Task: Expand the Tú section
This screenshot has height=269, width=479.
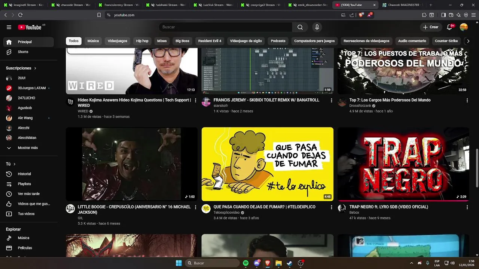Action: (11, 164)
